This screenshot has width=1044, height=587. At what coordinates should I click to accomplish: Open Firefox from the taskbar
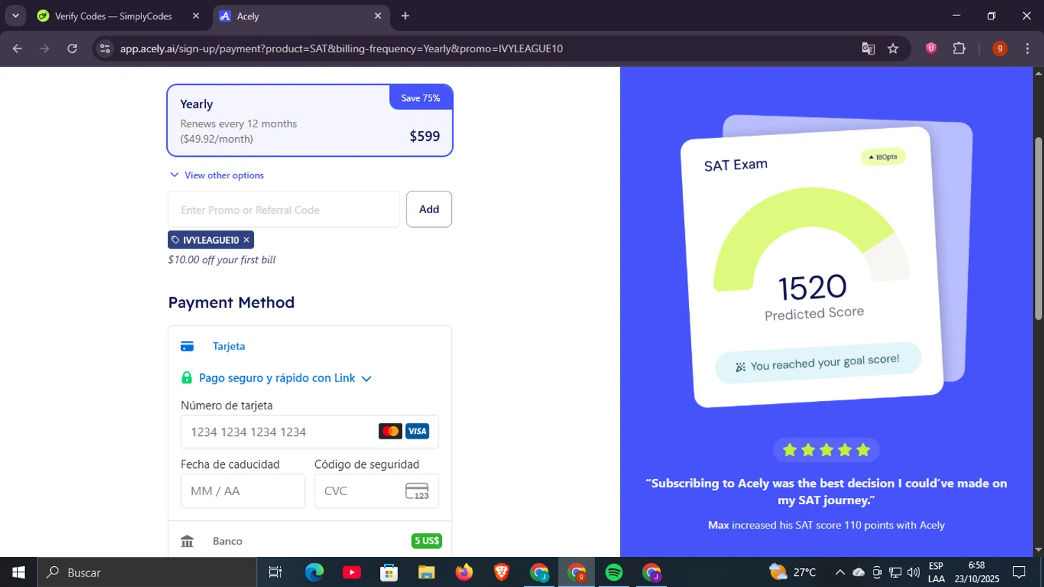(464, 572)
